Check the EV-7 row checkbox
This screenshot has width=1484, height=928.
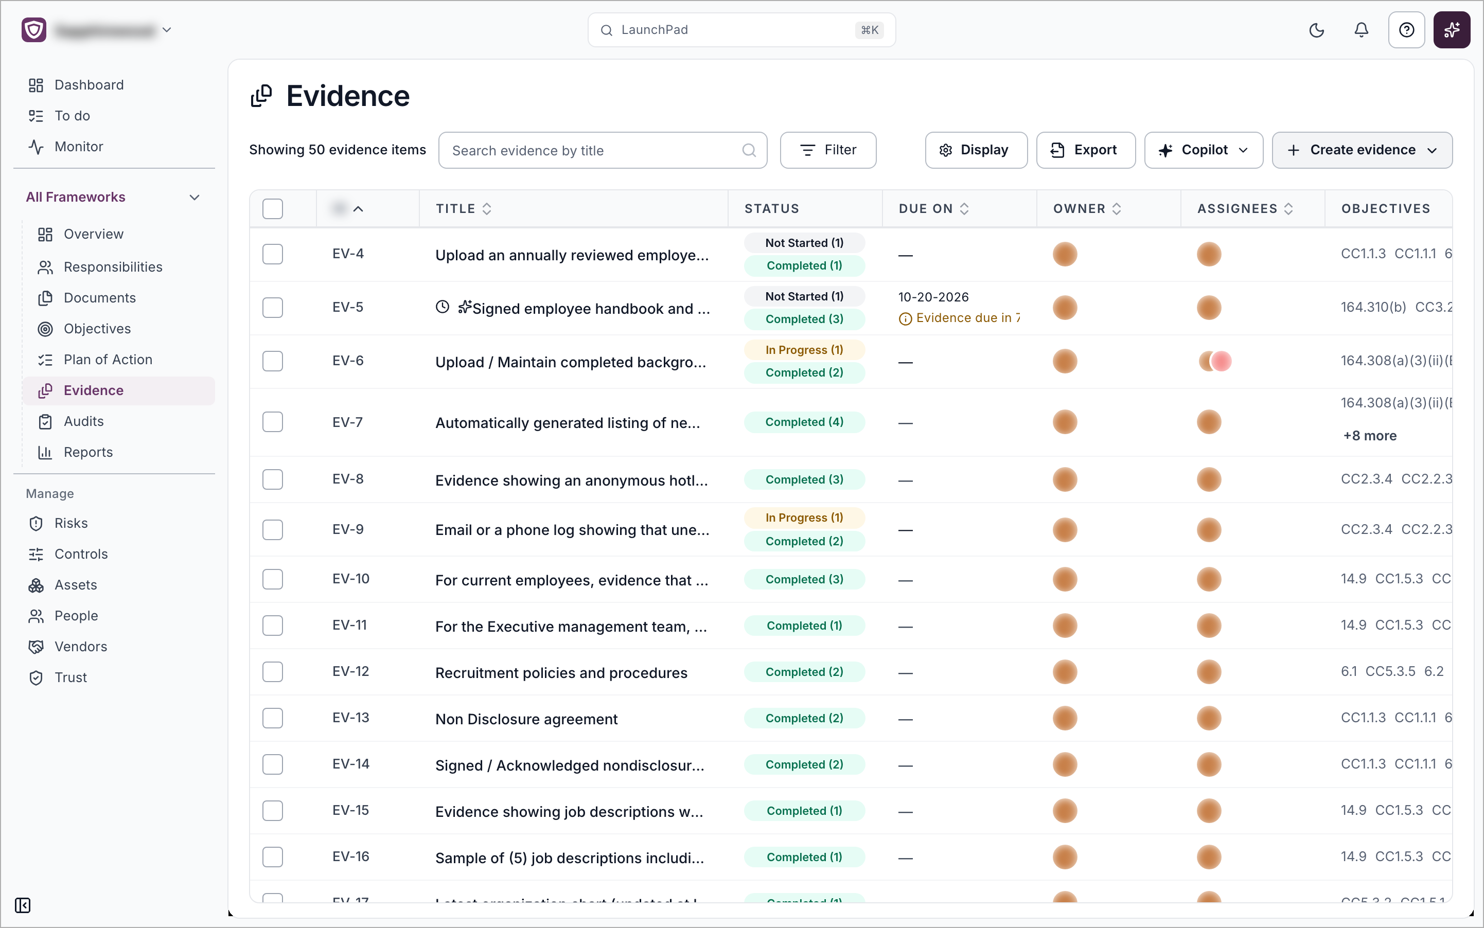click(x=272, y=422)
